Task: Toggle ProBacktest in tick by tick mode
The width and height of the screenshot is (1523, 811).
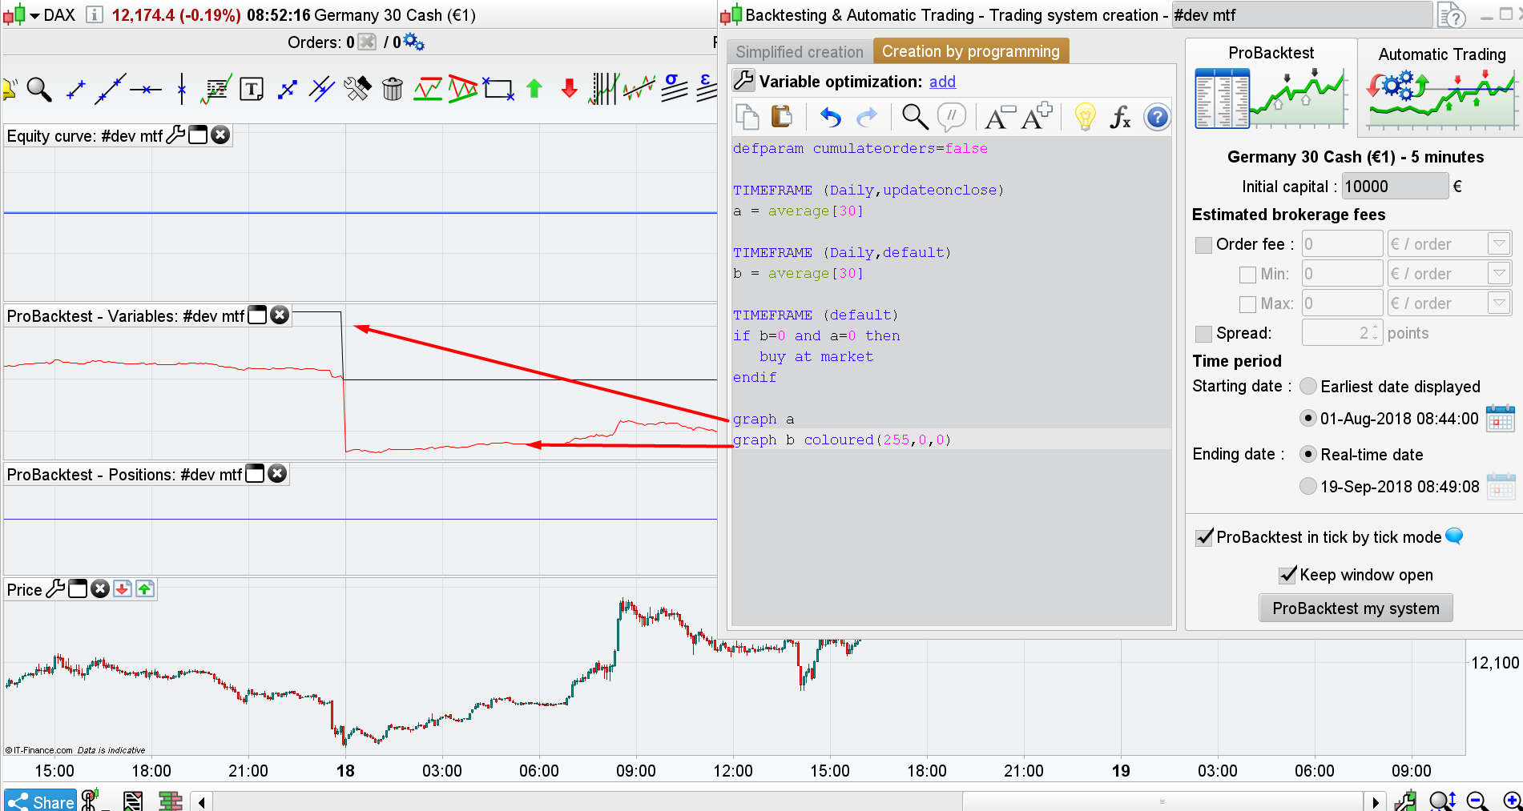Action: coord(1204,537)
